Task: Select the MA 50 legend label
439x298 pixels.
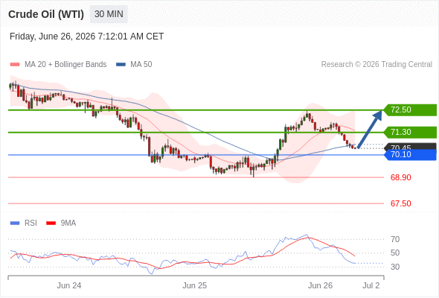Action: click(x=141, y=65)
